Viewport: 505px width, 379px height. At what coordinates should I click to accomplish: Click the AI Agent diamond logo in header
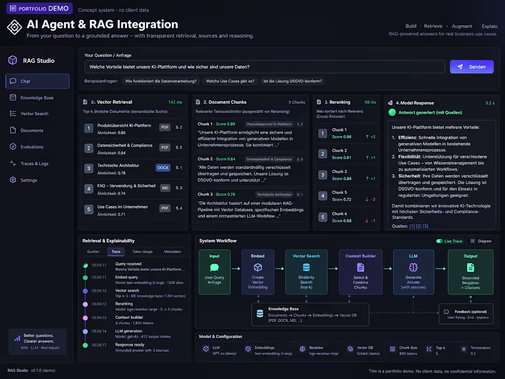(15, 27)
